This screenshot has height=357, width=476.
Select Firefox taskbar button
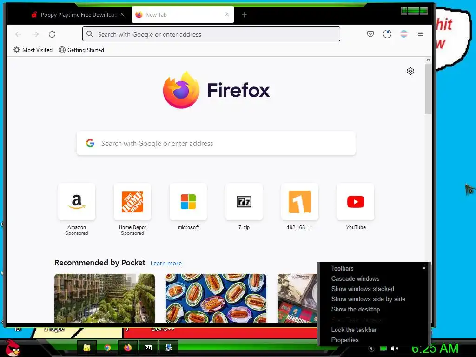[128, 348]
